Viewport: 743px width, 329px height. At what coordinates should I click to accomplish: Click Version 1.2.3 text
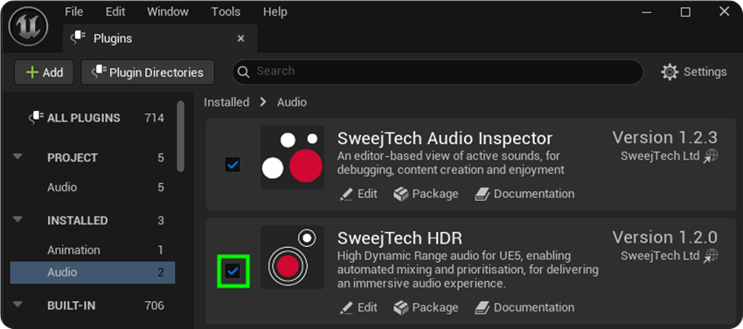[665, 138]
